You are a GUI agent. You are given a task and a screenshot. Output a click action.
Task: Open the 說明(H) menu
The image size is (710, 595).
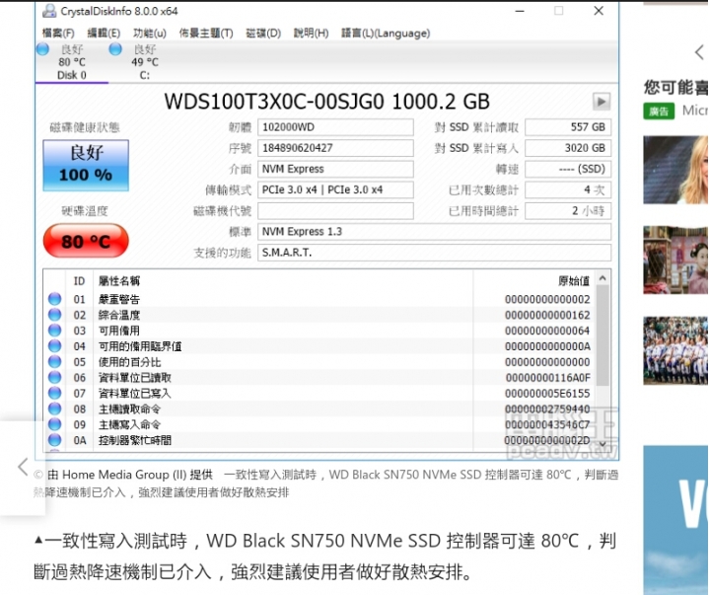(x=311, y=34)
